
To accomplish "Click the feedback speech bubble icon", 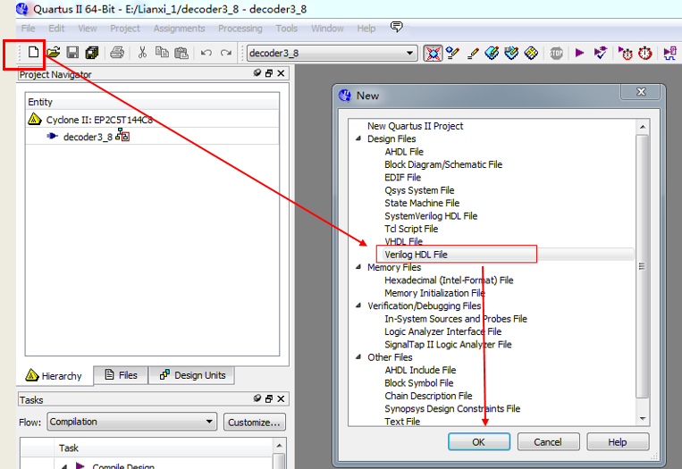I will [x=396, y=27].
